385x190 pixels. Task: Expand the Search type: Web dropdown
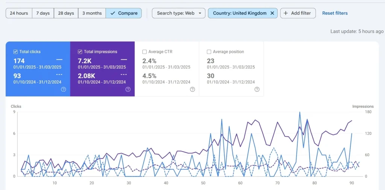pyautogui.click(x=179, y=13)
